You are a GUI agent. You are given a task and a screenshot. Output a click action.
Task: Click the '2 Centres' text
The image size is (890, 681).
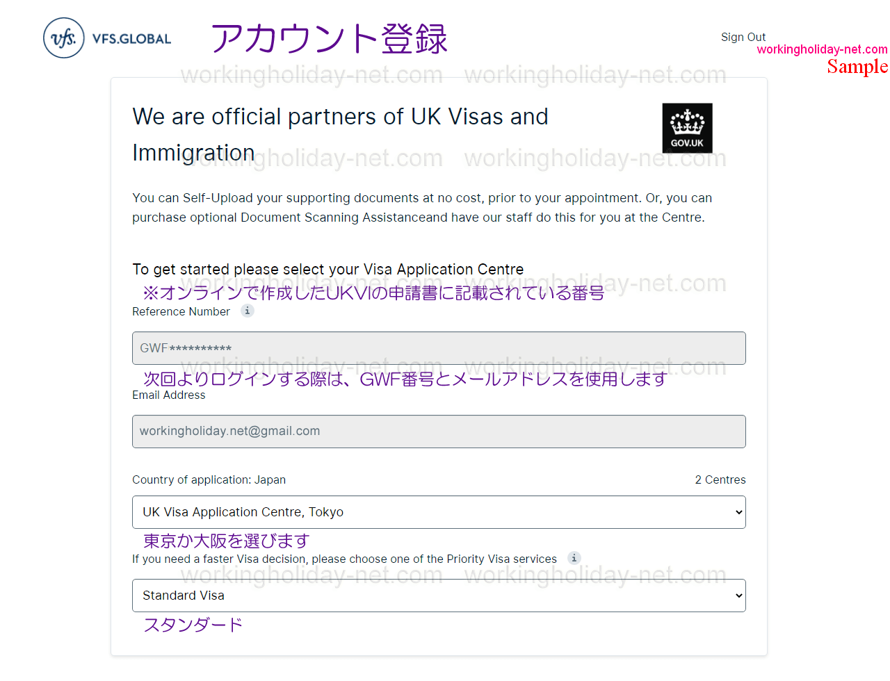pyautogui.click(x=720, y=479)
